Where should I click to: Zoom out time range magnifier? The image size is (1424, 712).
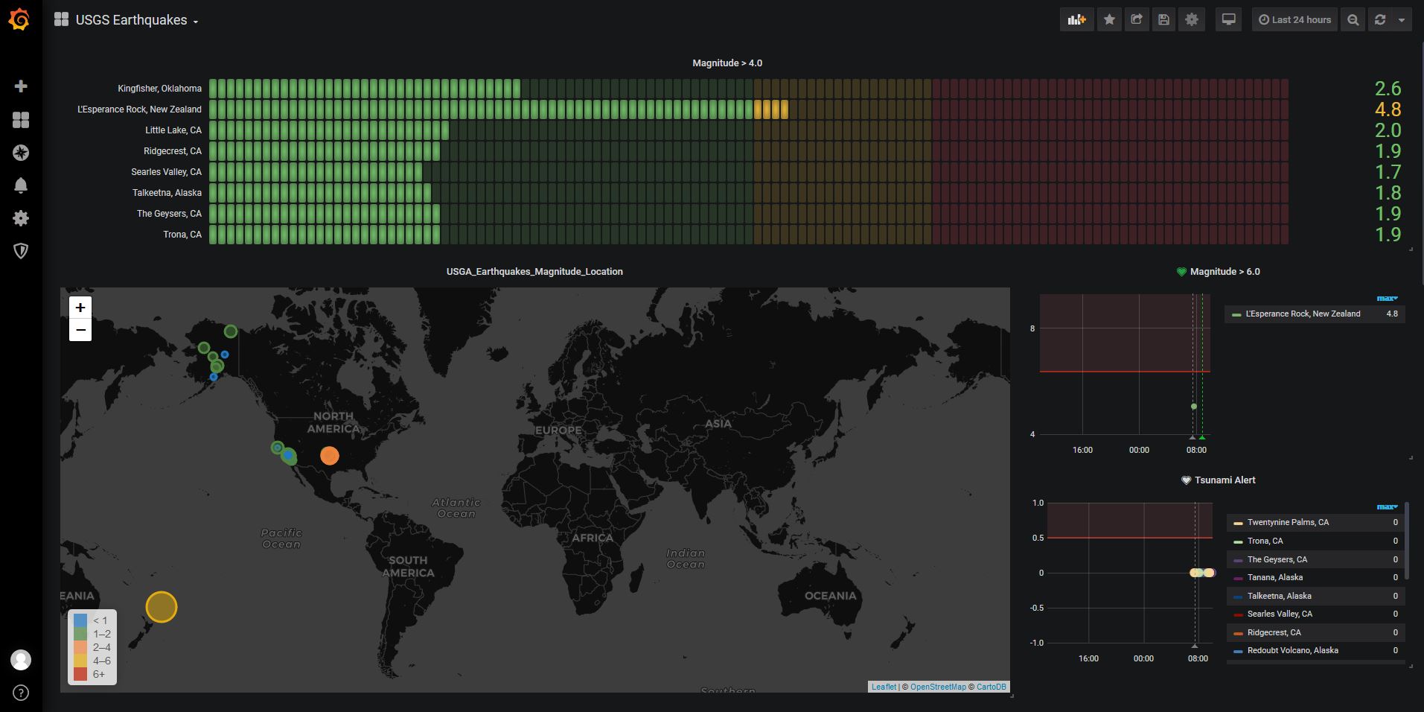[x=1353, y=20]
